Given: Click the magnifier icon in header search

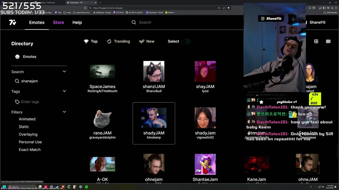Looking at the screenshot, I should [134, 22].
